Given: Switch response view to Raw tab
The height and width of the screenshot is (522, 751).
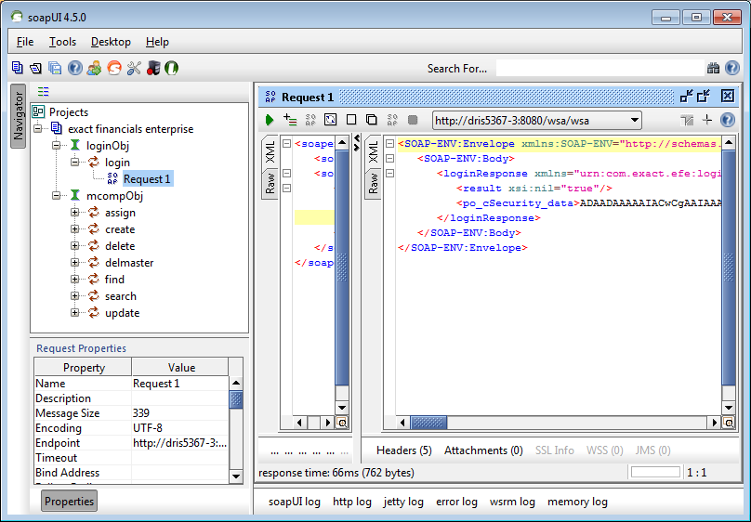Looking at the screenshot, I should (373, 184).
